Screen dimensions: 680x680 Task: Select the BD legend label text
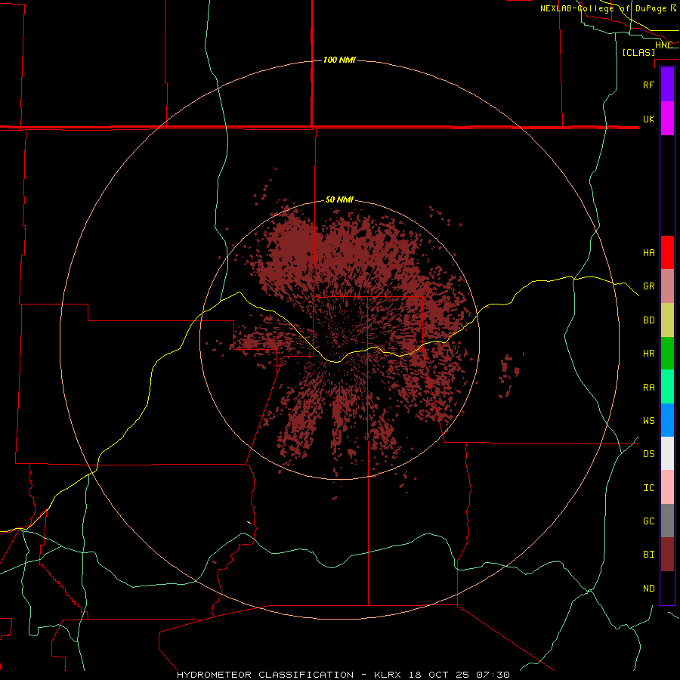[x=648, y=320]
